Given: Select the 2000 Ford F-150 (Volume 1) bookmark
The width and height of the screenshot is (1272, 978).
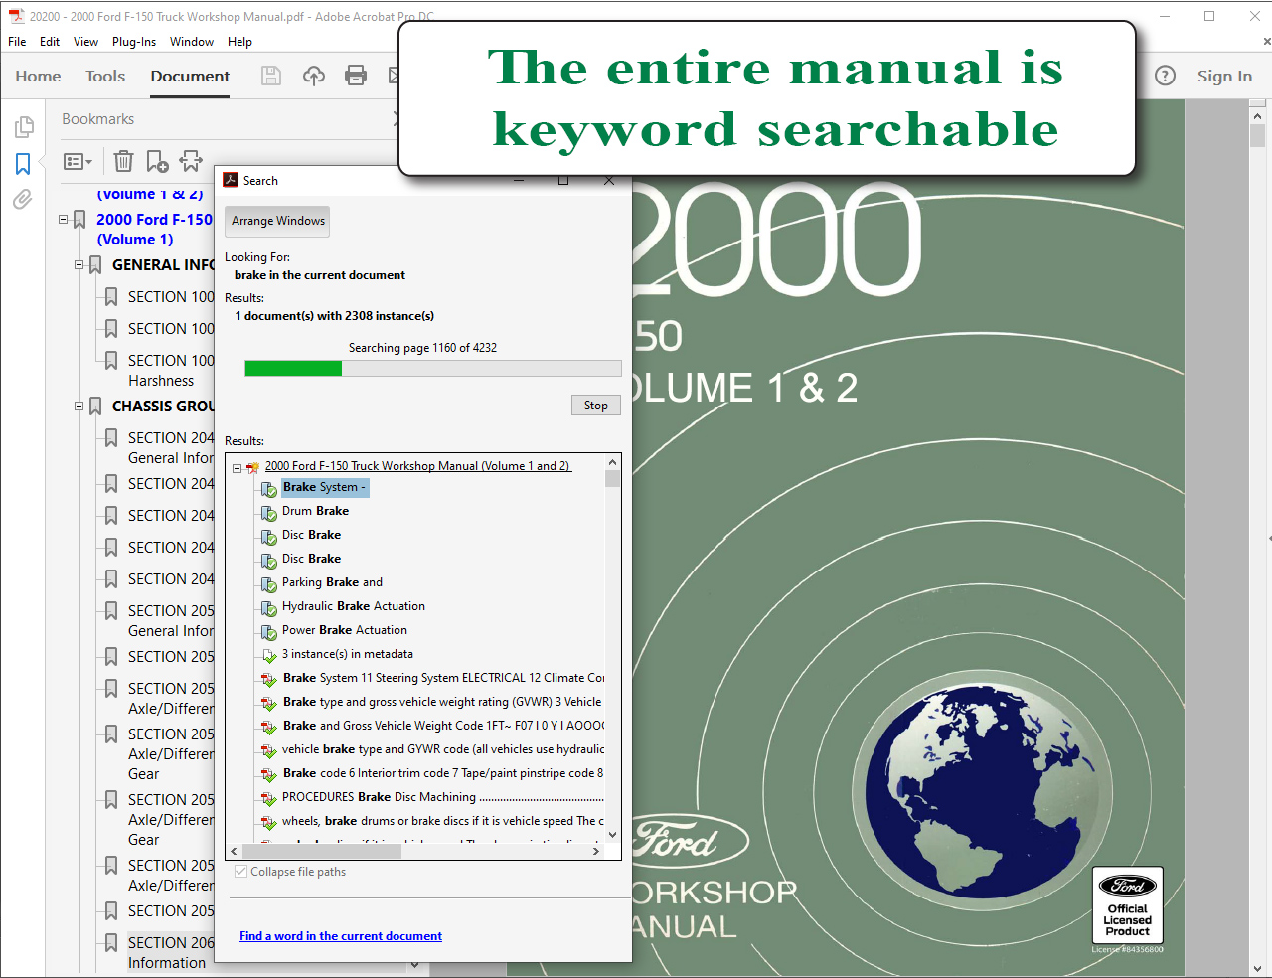Looking at the screenshot, I should click(154, 230).
